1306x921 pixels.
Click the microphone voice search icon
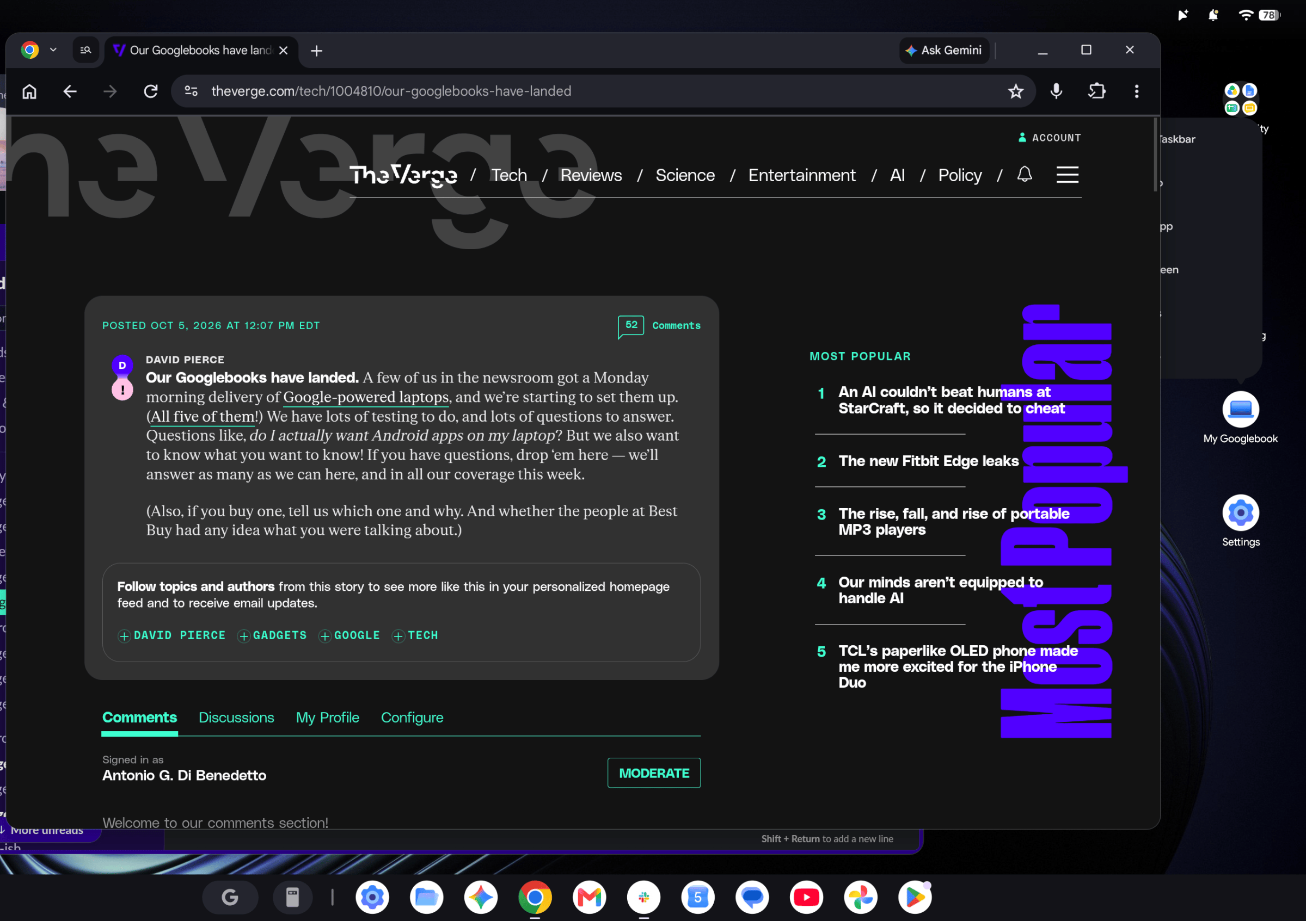coord(1056,91)
